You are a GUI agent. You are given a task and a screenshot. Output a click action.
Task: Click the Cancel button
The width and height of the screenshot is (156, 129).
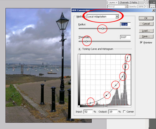[146, 24]
